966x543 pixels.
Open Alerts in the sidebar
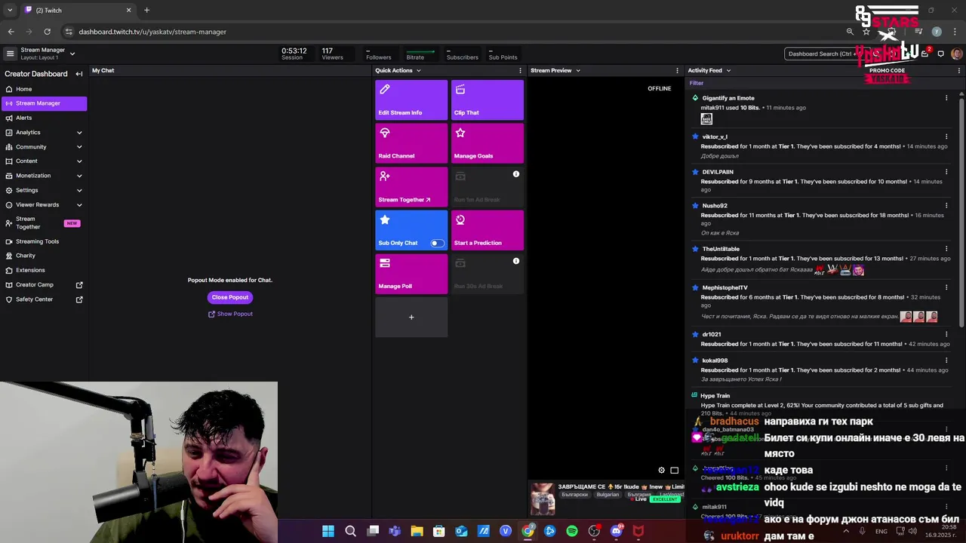coord(44,118)
